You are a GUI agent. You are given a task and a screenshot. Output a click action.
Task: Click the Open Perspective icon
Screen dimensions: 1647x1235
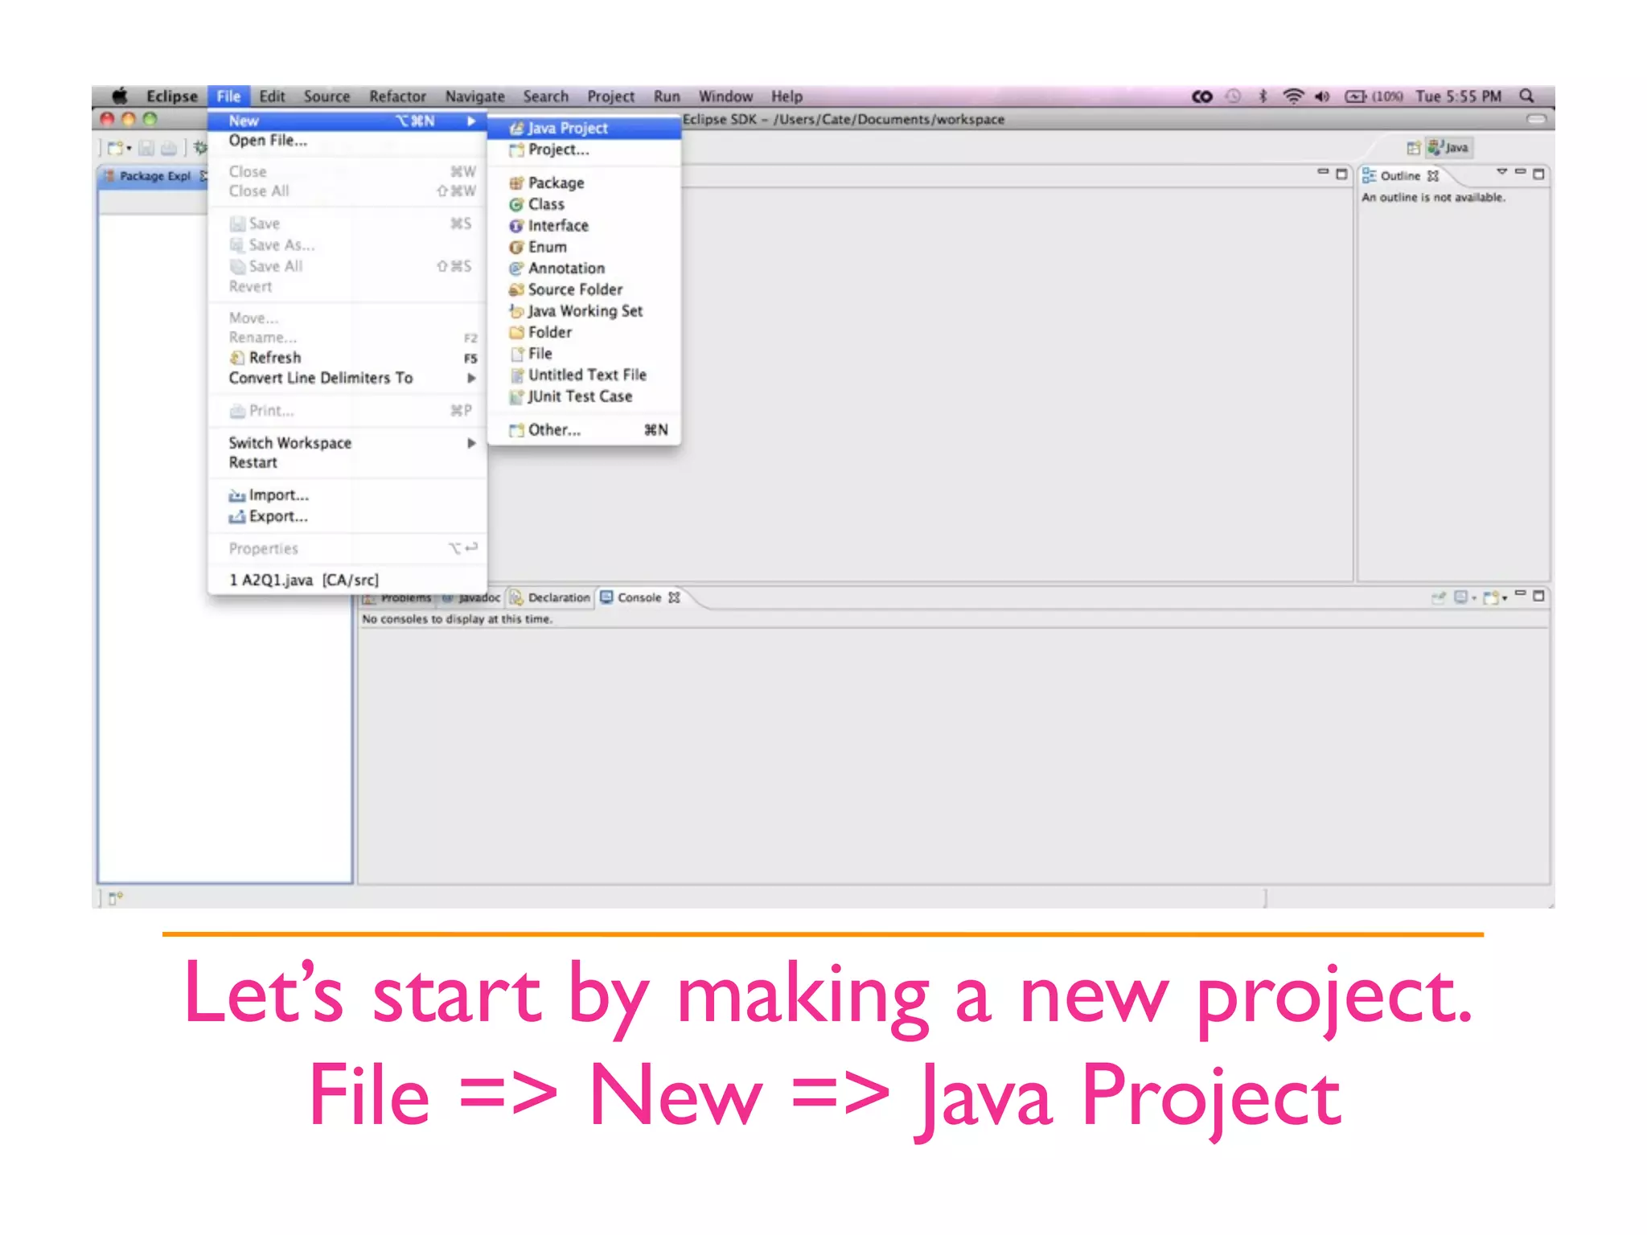click(x=1413, y=148)
